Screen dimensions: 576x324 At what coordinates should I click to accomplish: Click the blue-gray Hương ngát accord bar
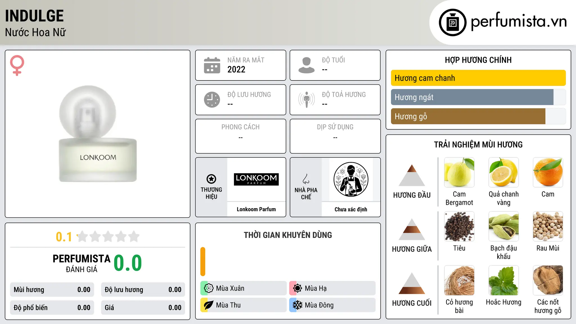tap(472, 97)
